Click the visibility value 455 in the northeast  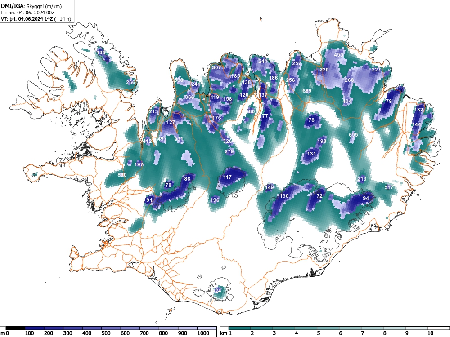pos(339,55)
